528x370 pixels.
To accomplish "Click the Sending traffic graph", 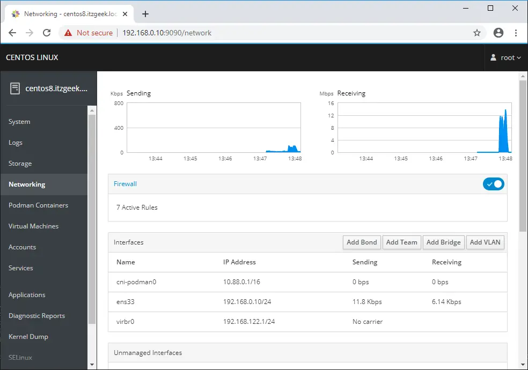I will 214,128.
